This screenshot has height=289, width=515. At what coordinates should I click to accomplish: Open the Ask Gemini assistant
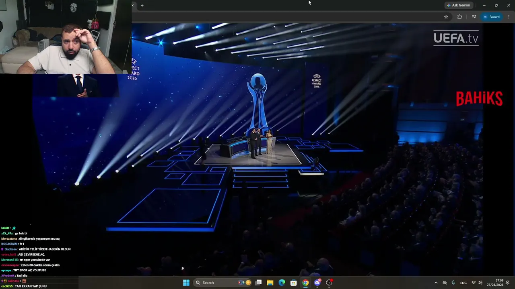click(458, 5)
